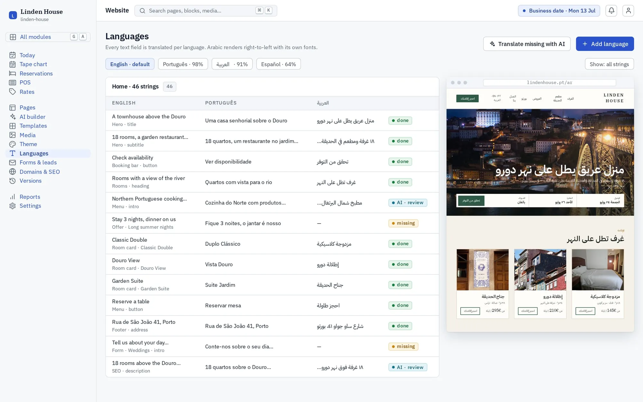This screenshot has height=402, width=643.
Task: Open notifications bell icon
Action: [x=611, y=11]
